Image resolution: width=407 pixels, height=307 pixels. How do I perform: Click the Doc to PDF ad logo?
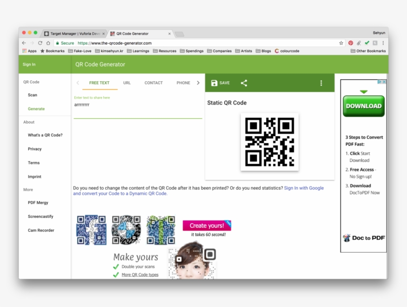[x=364, y=238]
